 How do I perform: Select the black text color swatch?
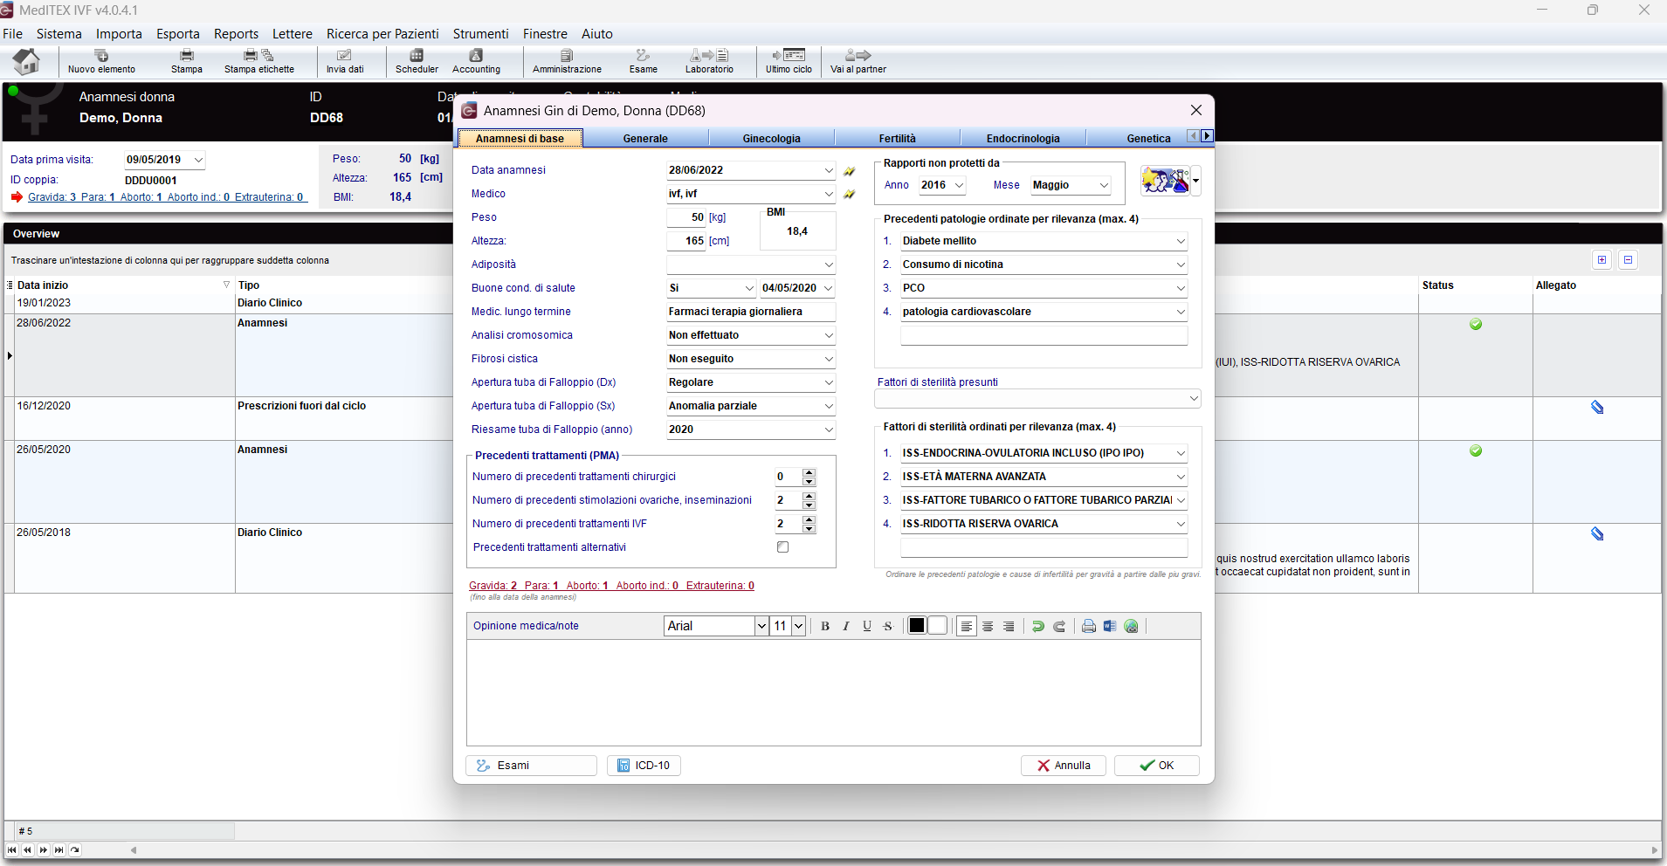(x=916, y=626)
